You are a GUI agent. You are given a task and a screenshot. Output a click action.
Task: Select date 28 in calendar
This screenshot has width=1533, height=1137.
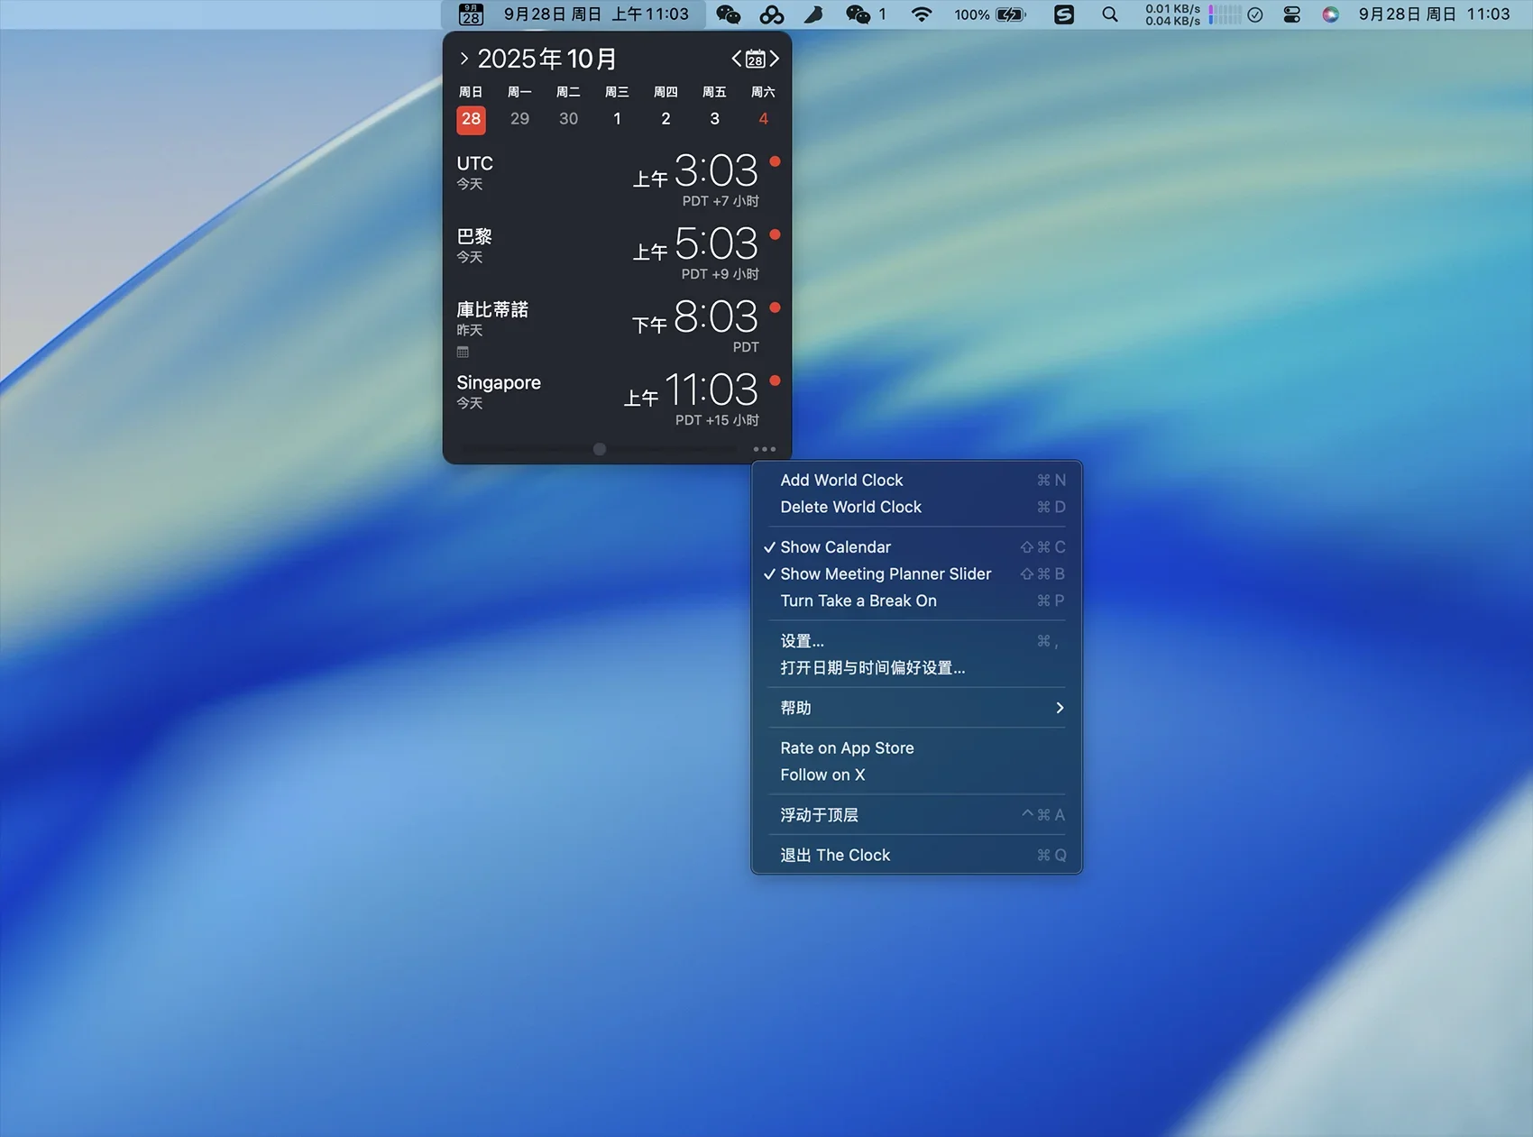[x=471, y=119]
